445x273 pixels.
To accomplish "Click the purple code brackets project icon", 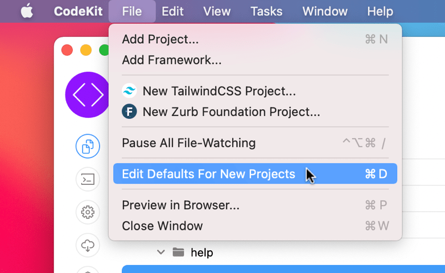I will point(88,95).
